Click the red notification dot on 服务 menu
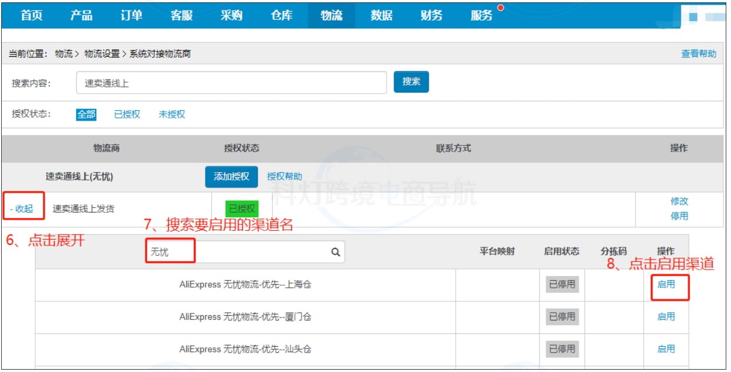This screenshot has width=731, height=372. (x=500, y=6)
